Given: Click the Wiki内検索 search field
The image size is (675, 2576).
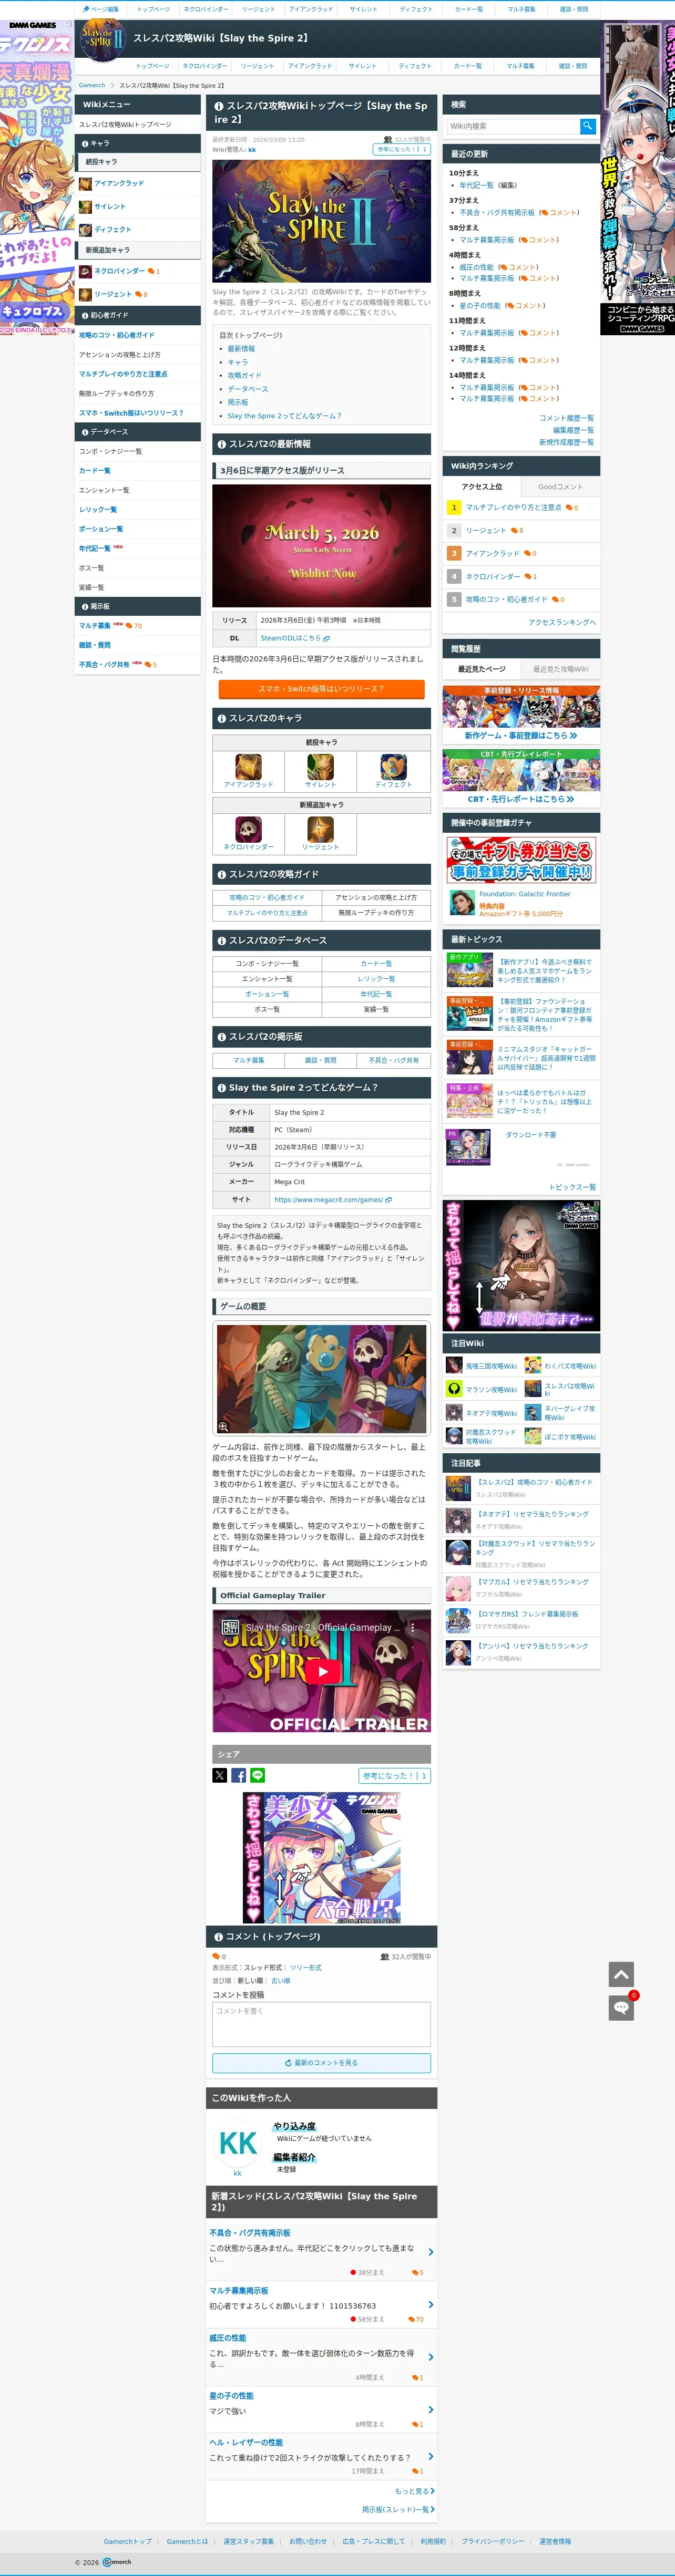Looking at the screenshot, I should coord(514,126).
